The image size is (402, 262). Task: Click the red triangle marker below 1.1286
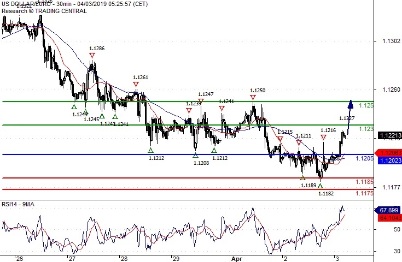pos(92,55)
